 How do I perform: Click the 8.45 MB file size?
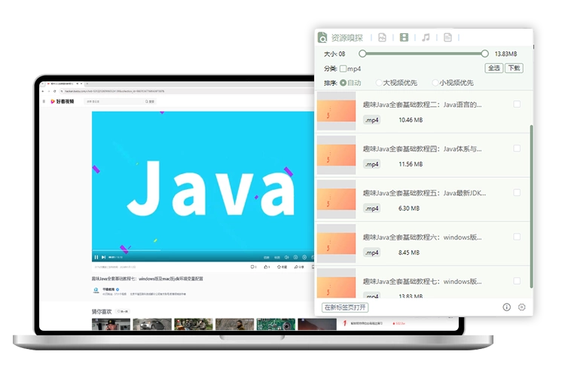pyautogui.click(x=409, y=252)
